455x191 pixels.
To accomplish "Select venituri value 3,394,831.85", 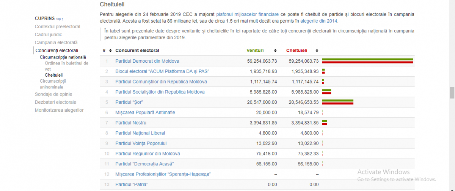I will (264, 123).
